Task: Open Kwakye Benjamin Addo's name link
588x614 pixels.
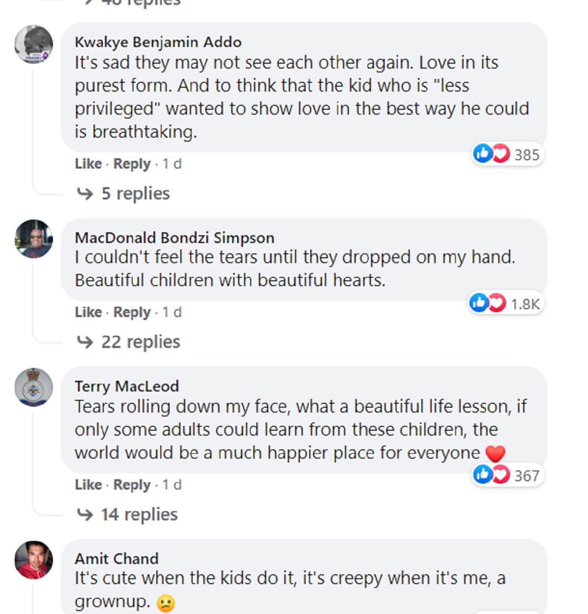Action: (158, 42)
